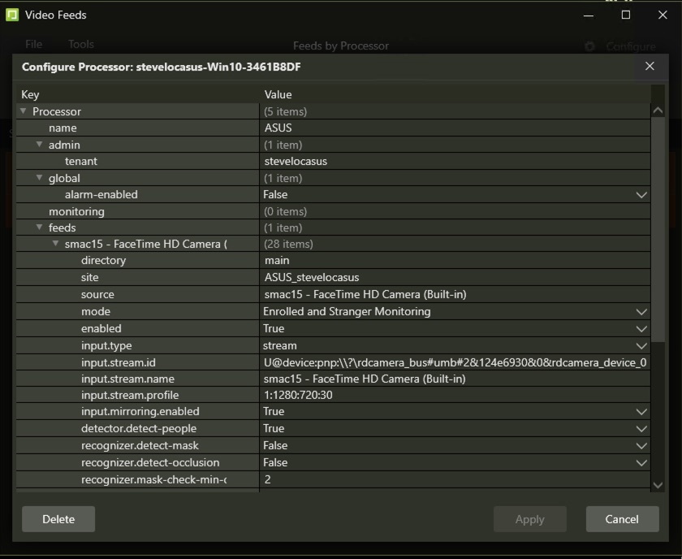Click the Video Feeds app icon
This screenshot has height=559, width=682.
point(12,15)
